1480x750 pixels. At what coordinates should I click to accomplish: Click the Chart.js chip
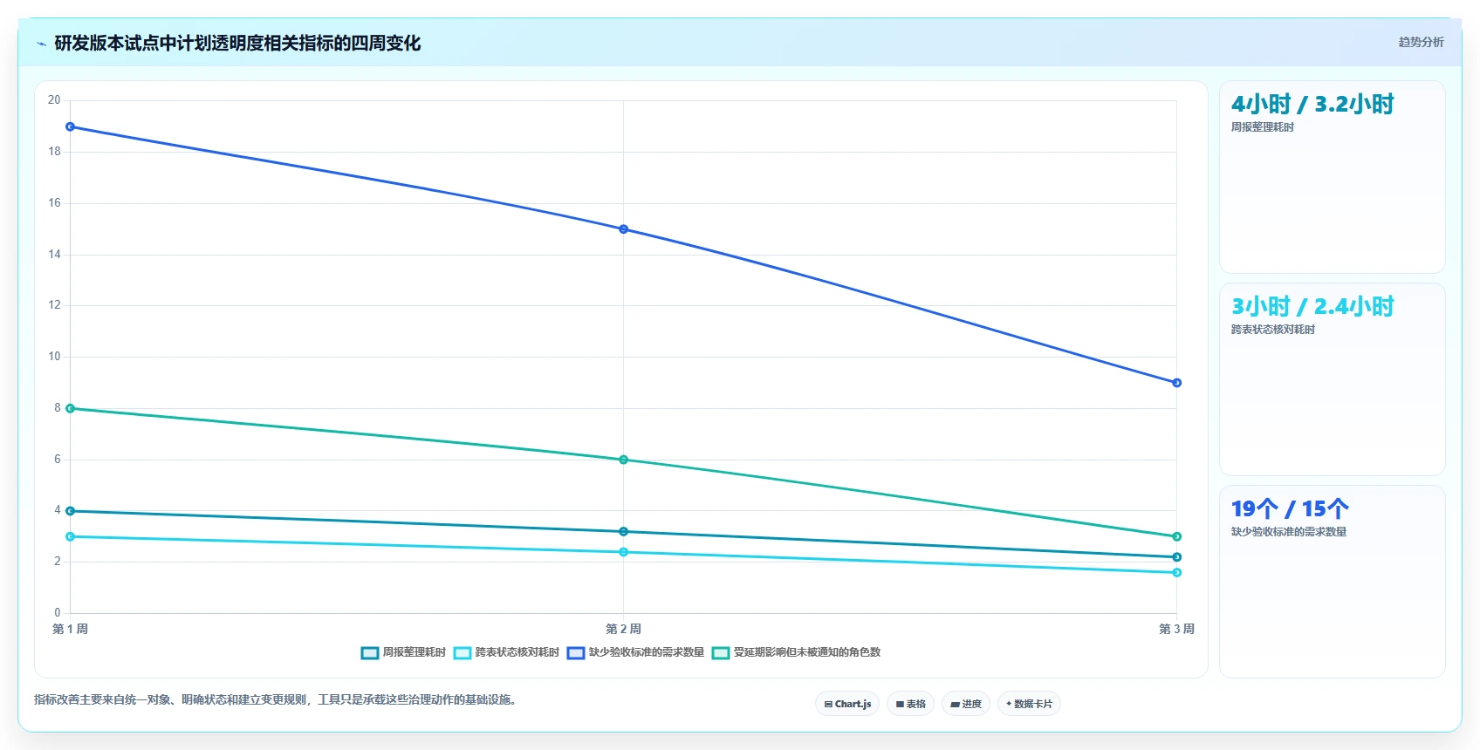pos(847,704)
